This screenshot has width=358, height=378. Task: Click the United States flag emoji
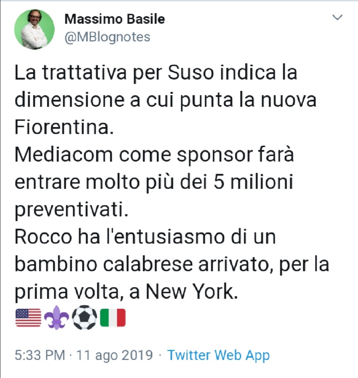[28, 318]
